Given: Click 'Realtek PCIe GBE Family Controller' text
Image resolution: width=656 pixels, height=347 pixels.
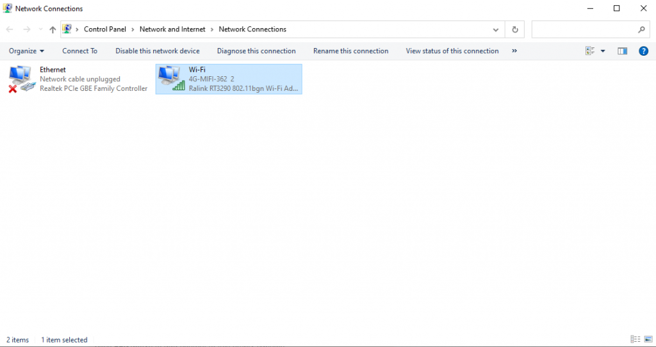Looking at the screenshot, I should coord(94,88).
